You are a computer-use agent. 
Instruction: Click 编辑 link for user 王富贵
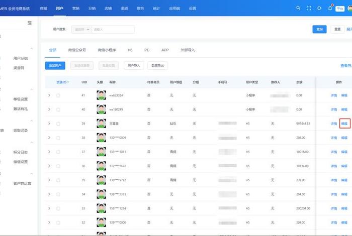pyautogui.click(x=344, y=124)
